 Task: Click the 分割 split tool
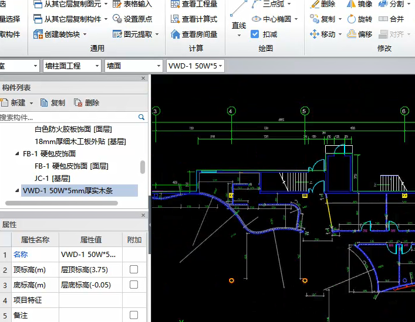(x=391, y=4)
